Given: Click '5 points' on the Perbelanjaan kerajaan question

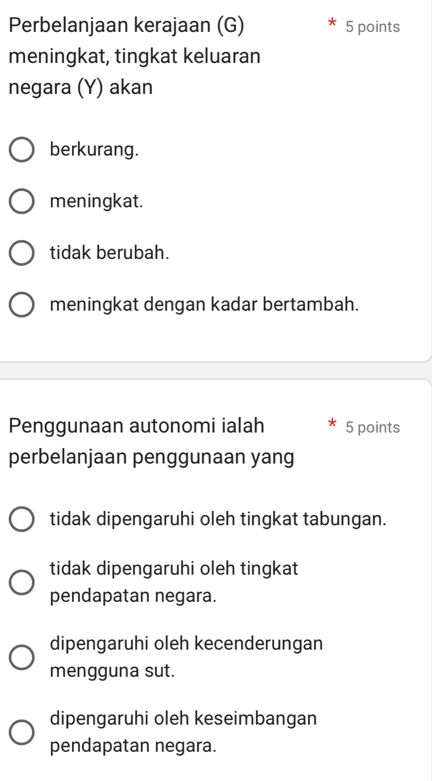Looking at the screenshot, I should coord(373,27).
